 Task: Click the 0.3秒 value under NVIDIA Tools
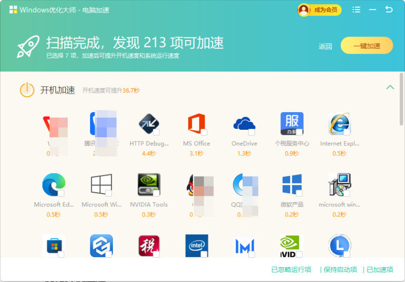pyautogui.click(x=149, y=215)
